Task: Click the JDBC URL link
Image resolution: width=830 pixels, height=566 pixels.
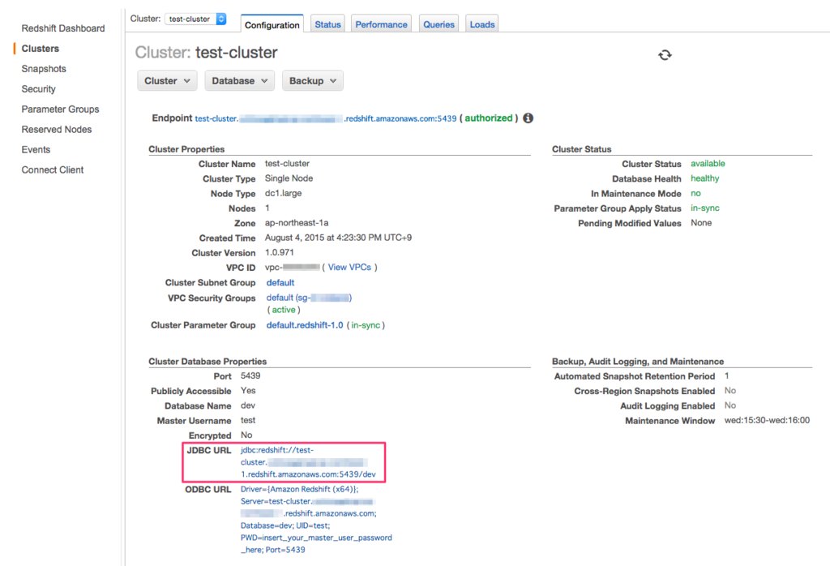Action: click(x=308, y=462)
